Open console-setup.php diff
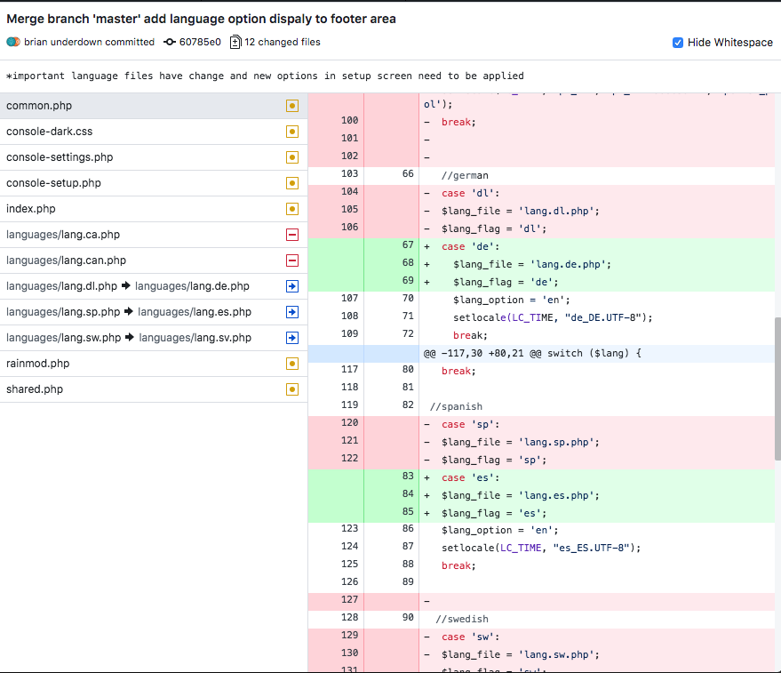Viewport: 781px width, 673px height. coord(154,183)
